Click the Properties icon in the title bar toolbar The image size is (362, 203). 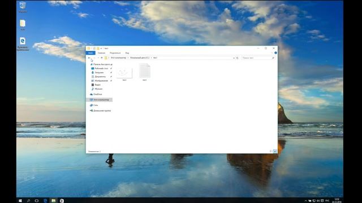tap(94, 48)
